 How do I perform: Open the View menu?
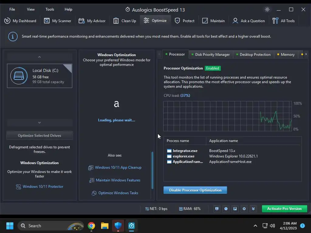[x=31, y=9]
